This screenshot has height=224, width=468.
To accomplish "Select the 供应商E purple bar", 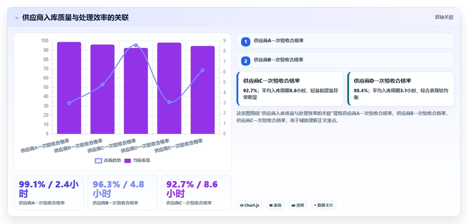I will coord(203,90).
